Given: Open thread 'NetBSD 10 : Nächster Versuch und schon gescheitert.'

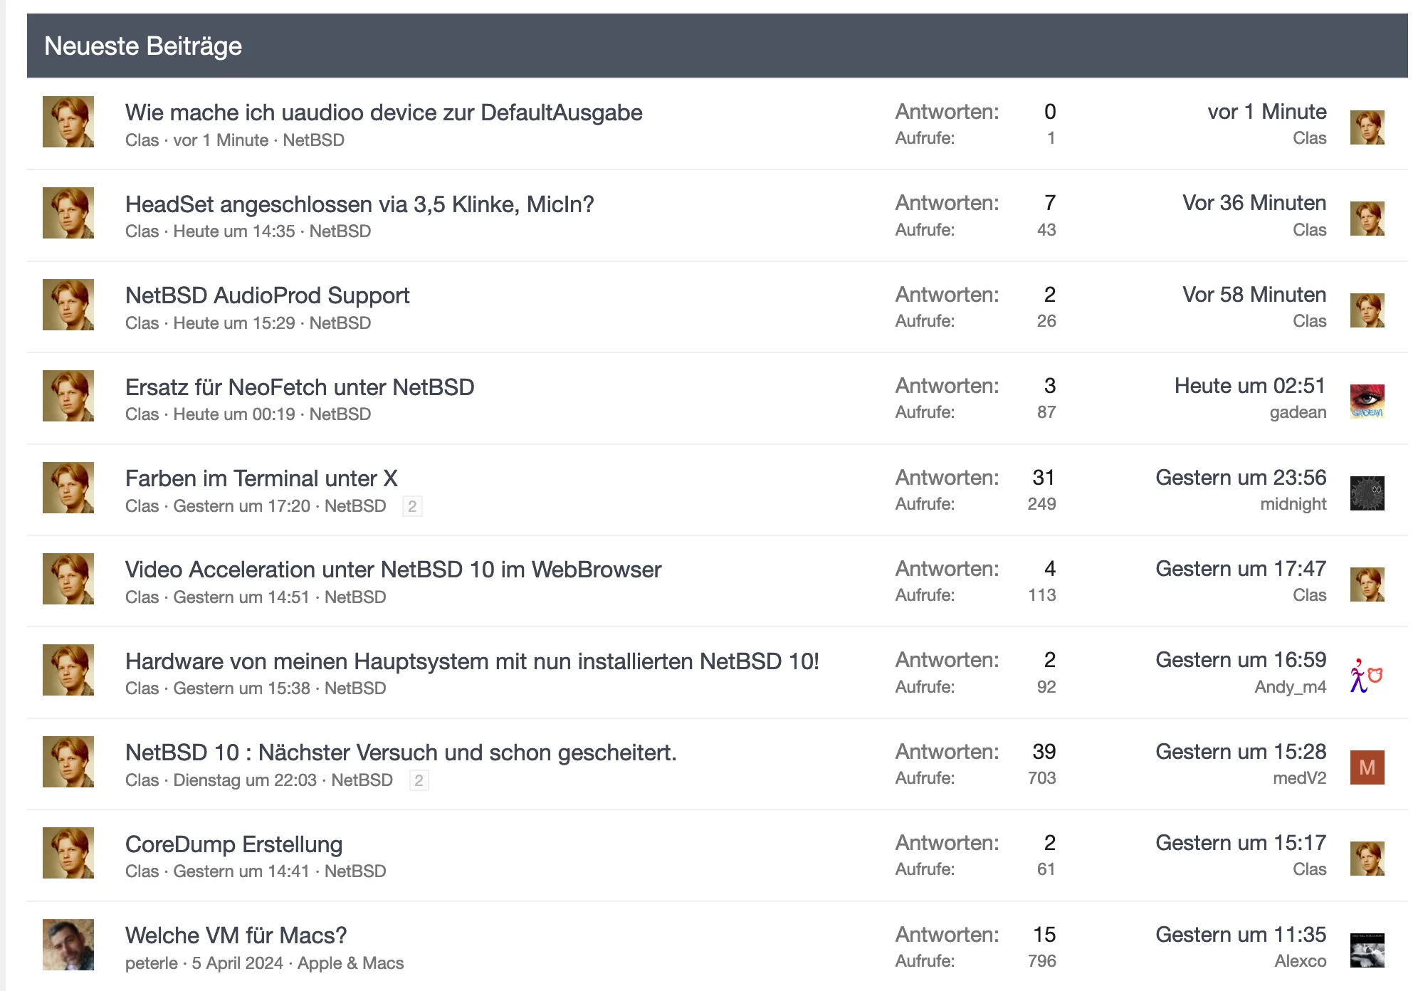Looking at the screenshot, I should (401, 753).
